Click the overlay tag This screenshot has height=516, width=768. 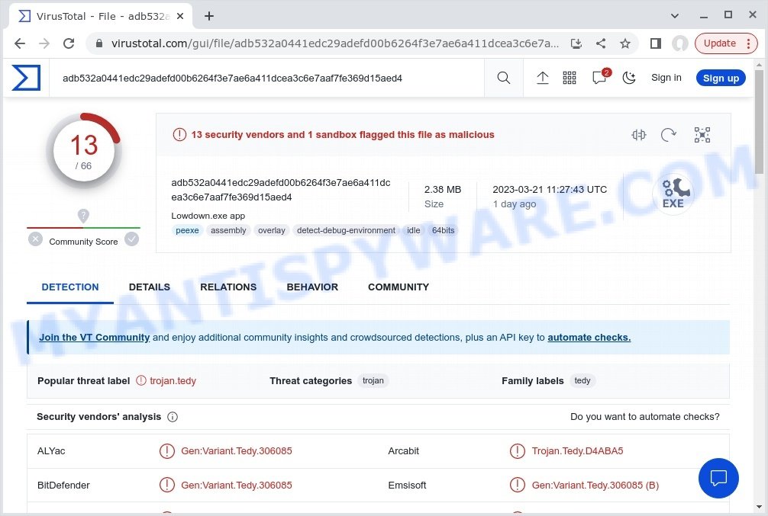click(x=271, y=230)
